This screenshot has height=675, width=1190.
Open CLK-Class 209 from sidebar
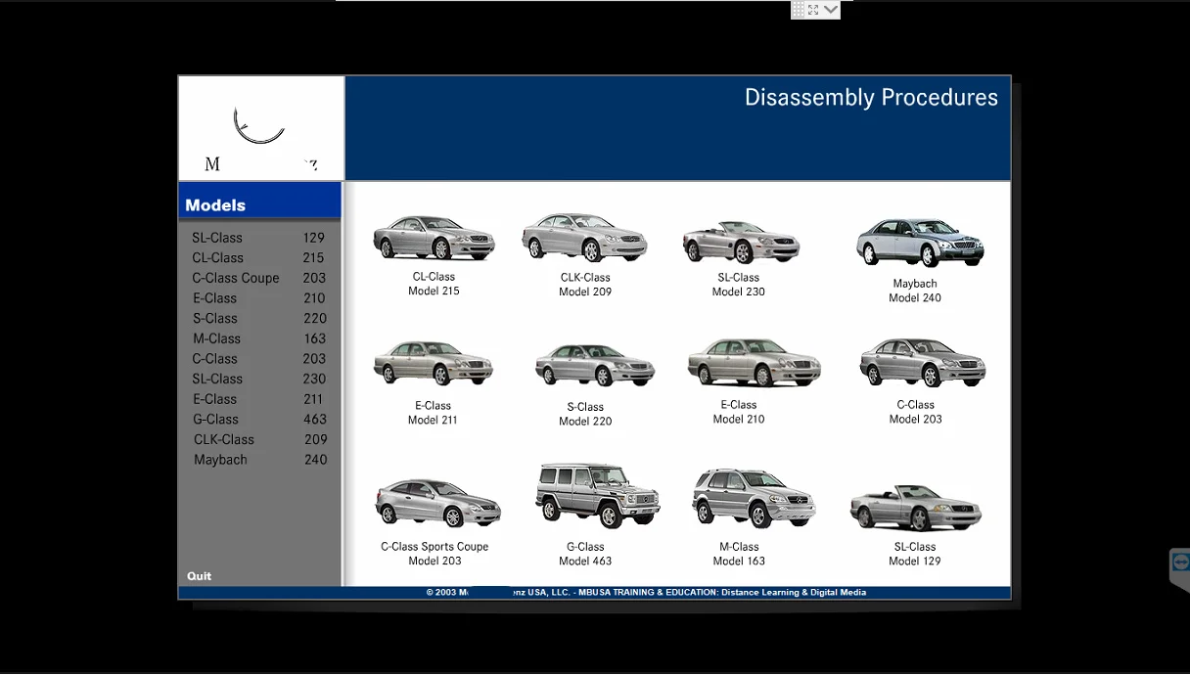coord(258,439)
